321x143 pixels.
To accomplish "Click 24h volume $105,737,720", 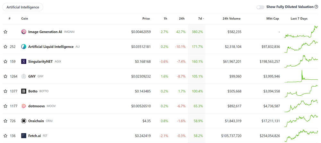I will (x=231, y=136).
